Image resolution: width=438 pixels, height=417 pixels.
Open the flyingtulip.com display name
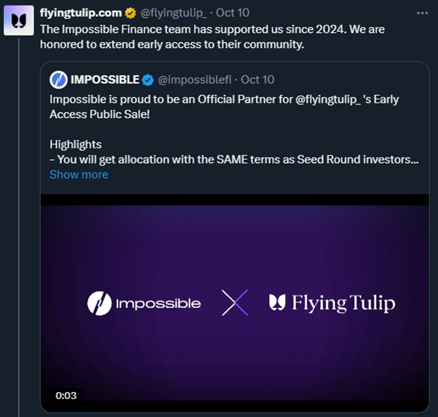click(80, 13)
